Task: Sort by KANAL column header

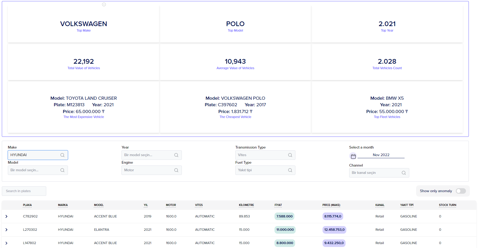Action: (x=380, y=205)
